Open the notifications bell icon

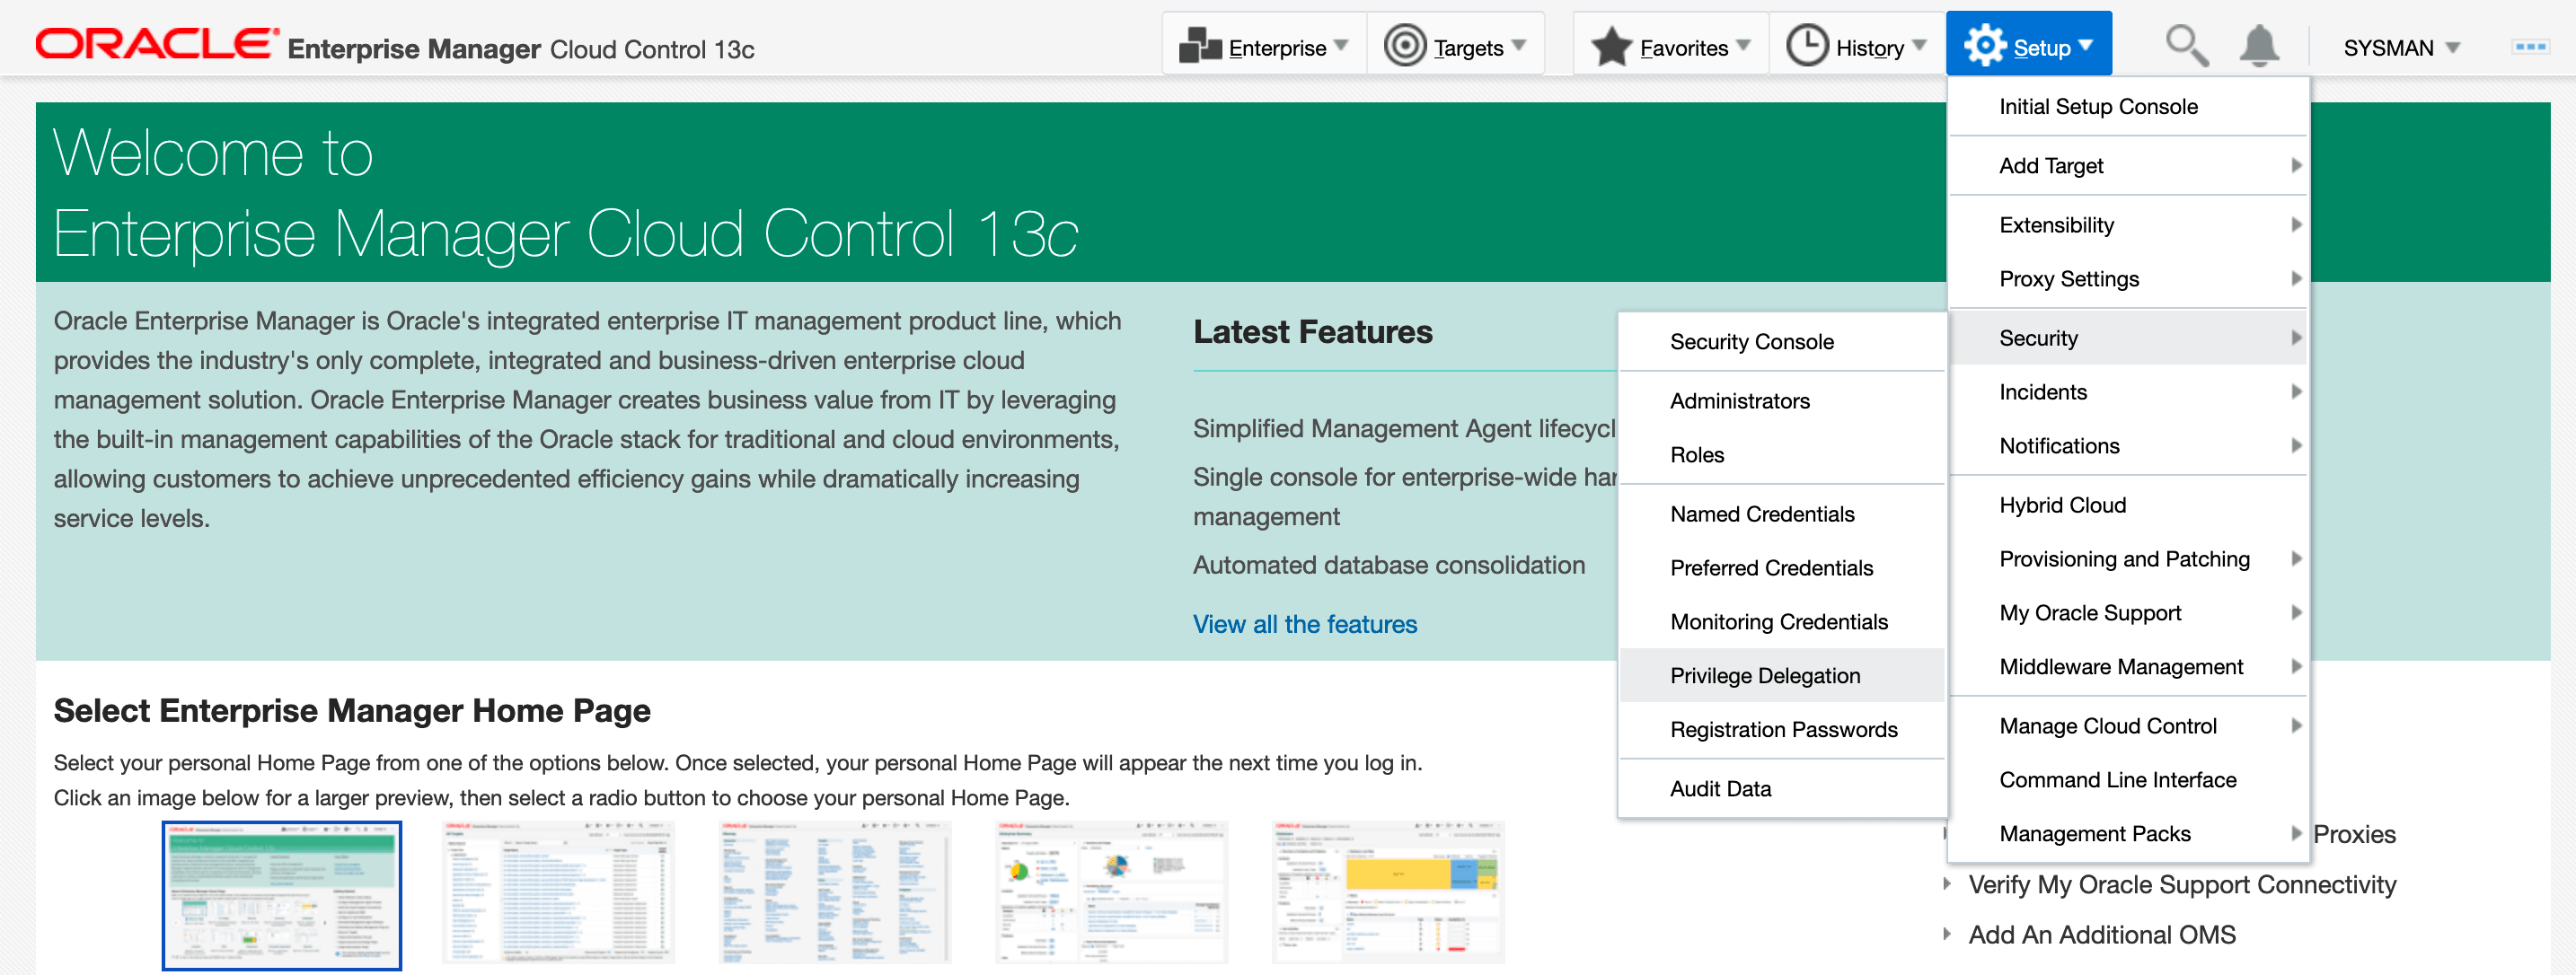click(2258, 47)
